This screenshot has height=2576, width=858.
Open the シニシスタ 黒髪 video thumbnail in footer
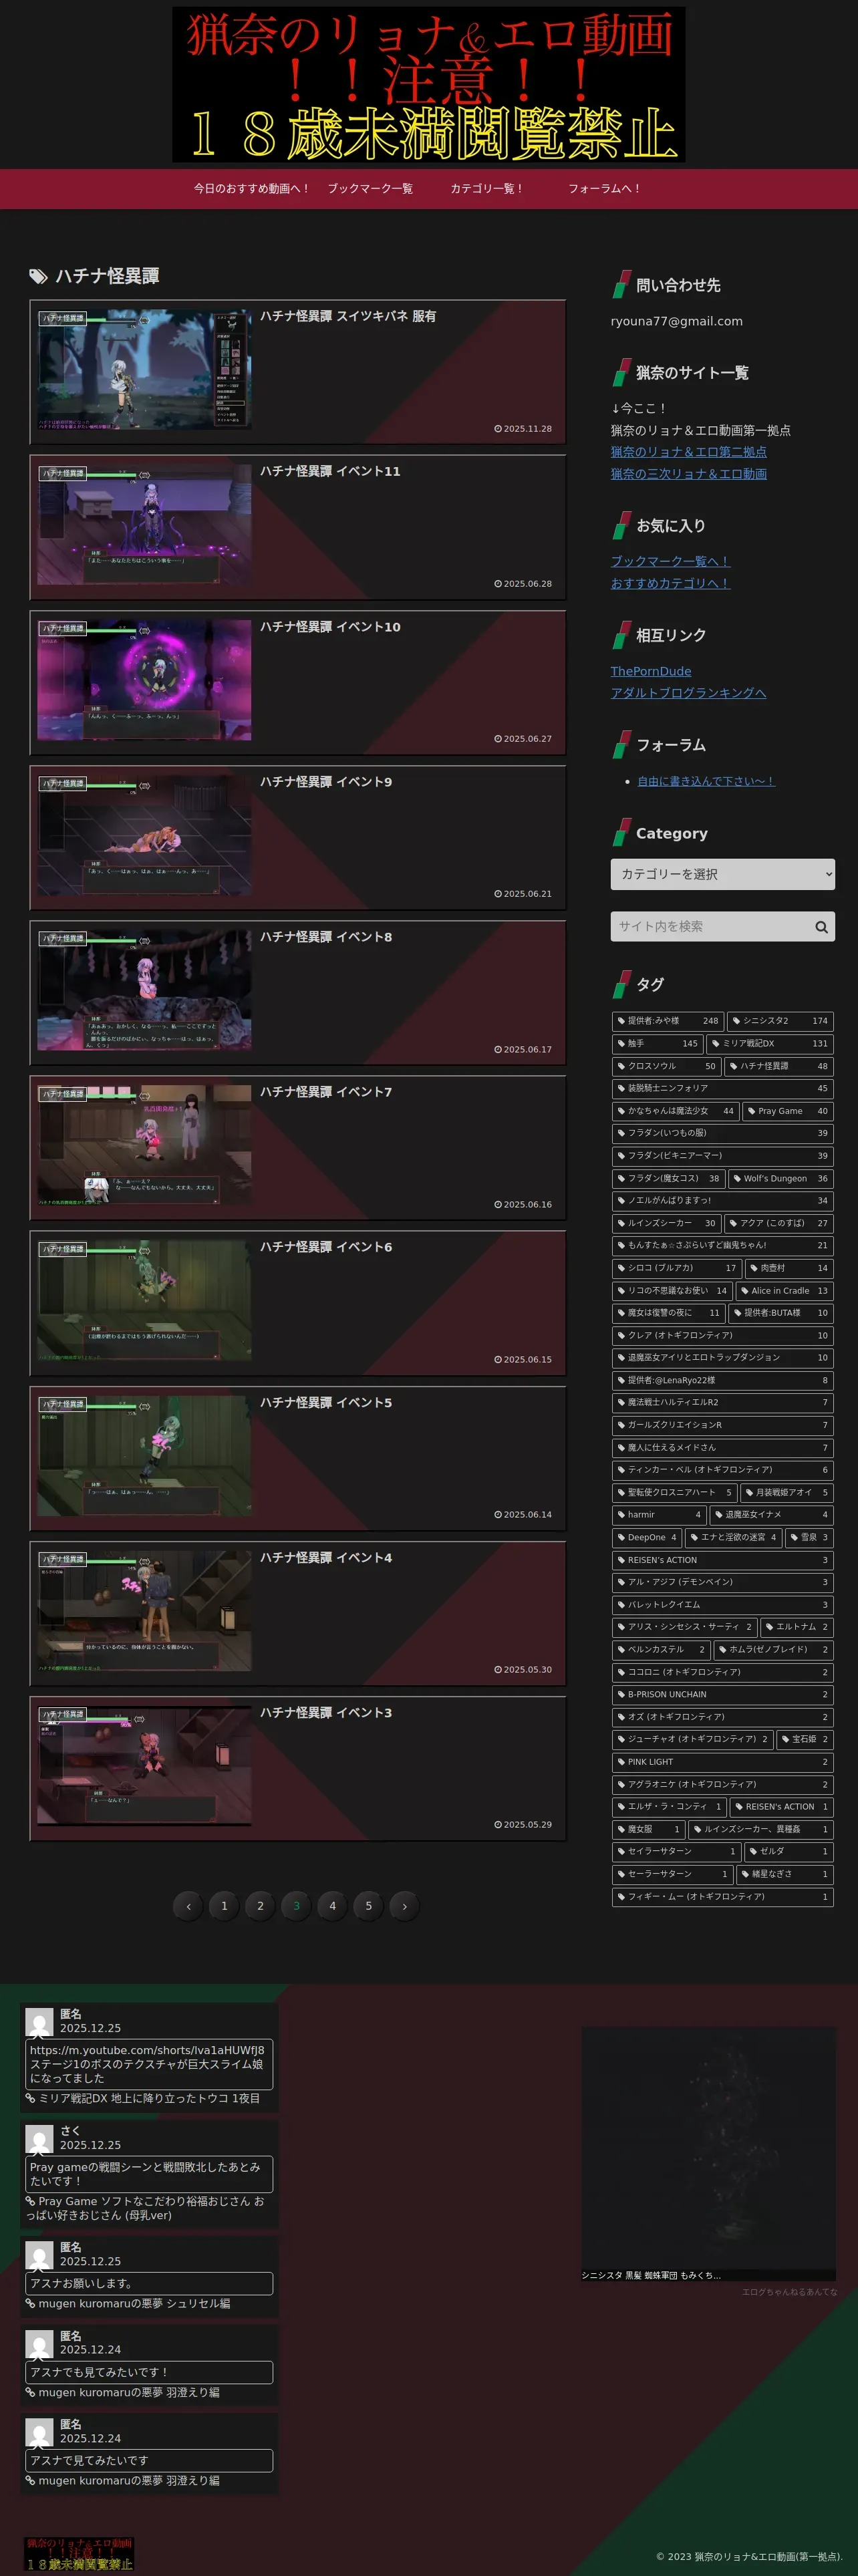(x=708, y=2153)
